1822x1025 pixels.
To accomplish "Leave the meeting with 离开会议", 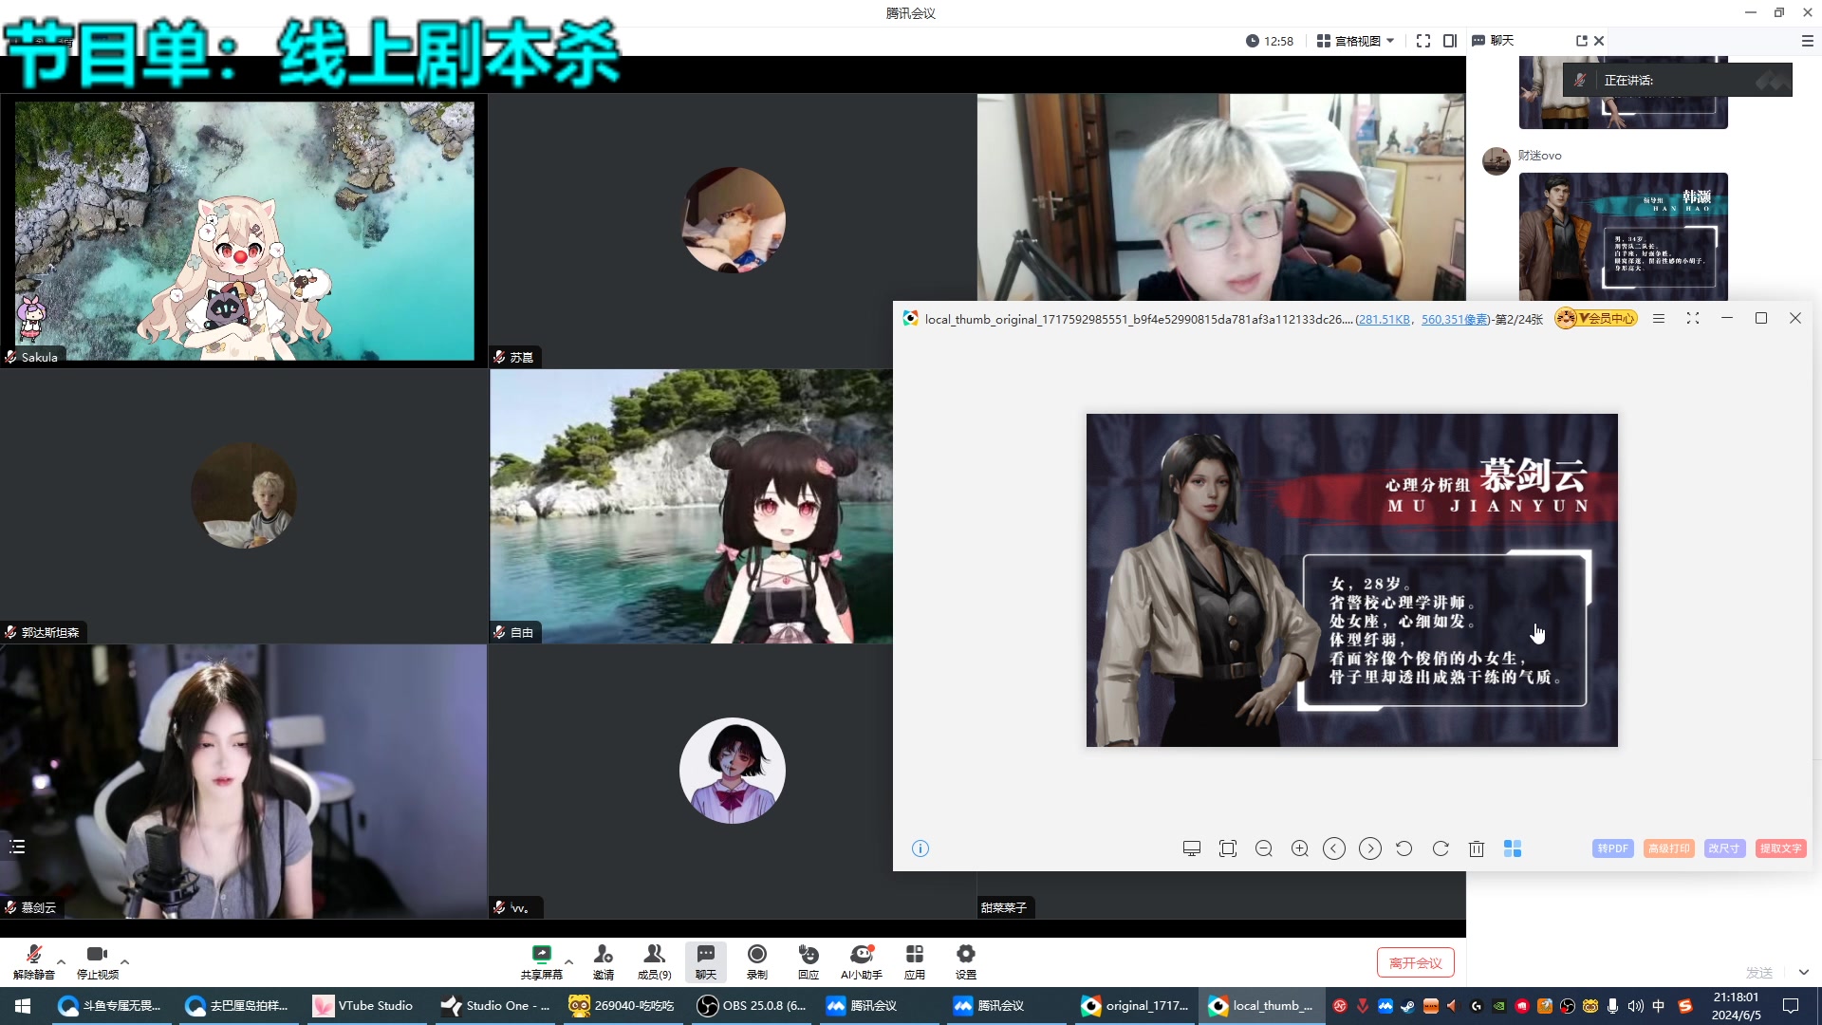I will [1415, 962].
